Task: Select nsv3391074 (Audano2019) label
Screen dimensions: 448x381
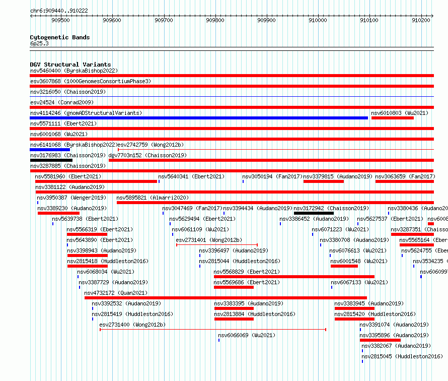Action: tap(394, 325)
